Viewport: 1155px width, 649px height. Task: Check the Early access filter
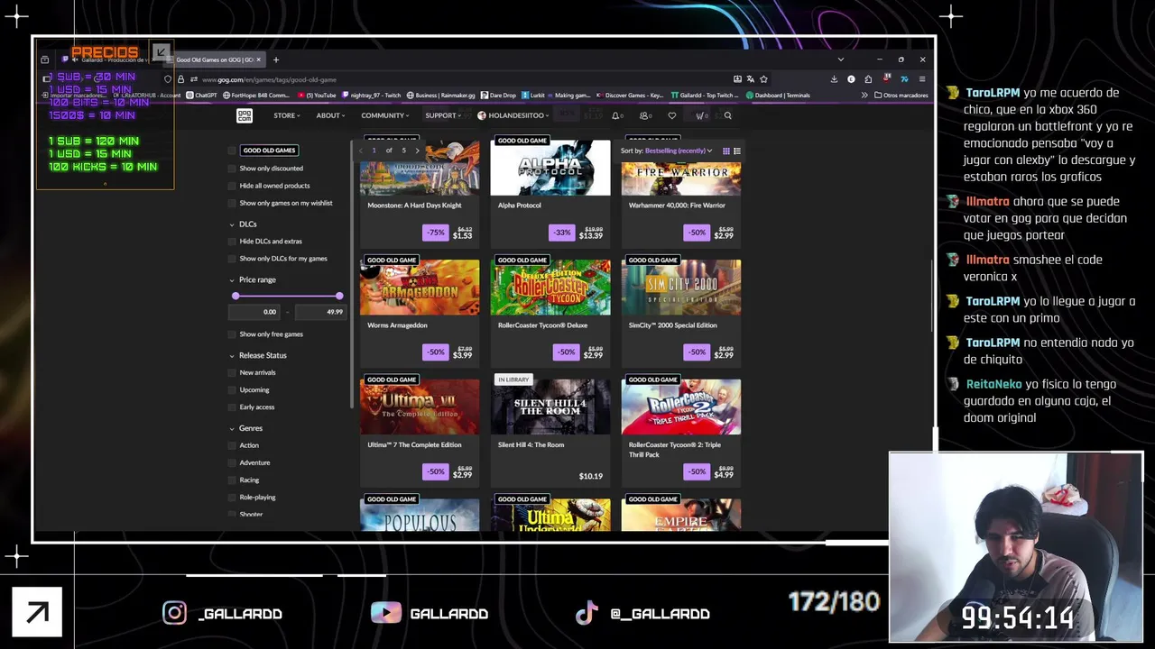232,407
